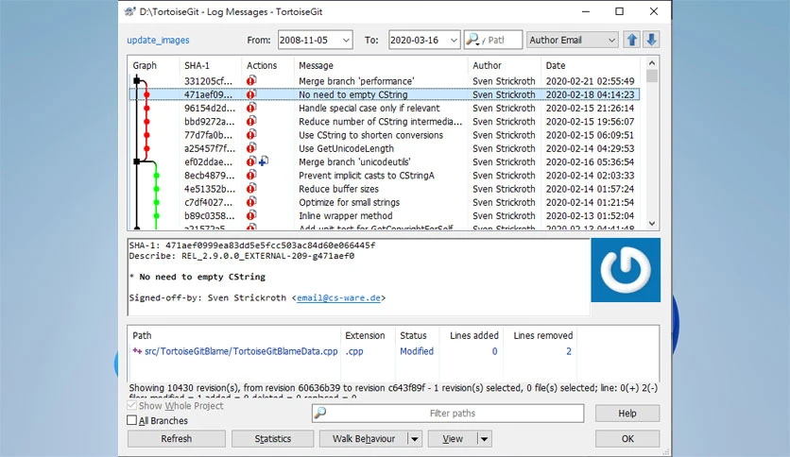Select commit 'Merge branch 'performance''
The image size is (790, 457).
[x=385, y=81]
